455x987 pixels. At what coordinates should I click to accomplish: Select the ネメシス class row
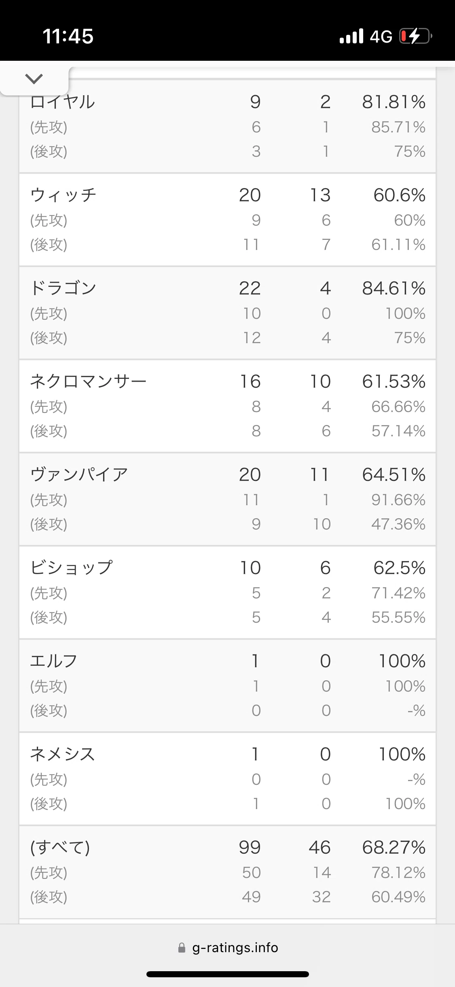(x=227, y=779)
